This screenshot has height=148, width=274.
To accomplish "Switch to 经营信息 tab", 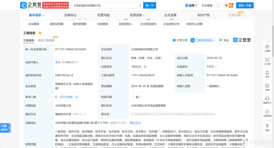I will click(x=137, y=15).
